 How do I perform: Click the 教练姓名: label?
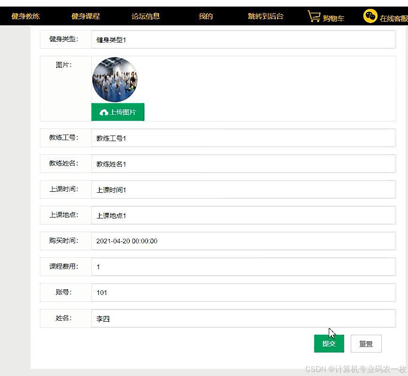[x=64, y=163]
